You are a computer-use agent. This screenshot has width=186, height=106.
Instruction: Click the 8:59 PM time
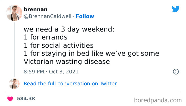click(33, 72)
